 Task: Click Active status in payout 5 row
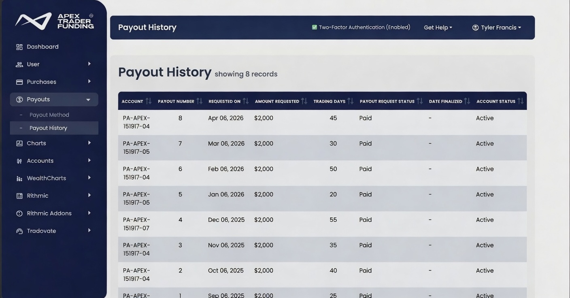pyautogui.click(x=485, y=195)
